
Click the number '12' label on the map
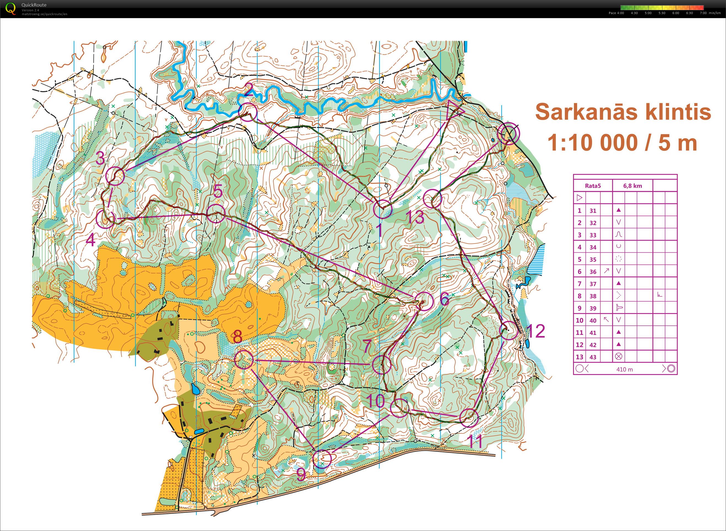536,331
